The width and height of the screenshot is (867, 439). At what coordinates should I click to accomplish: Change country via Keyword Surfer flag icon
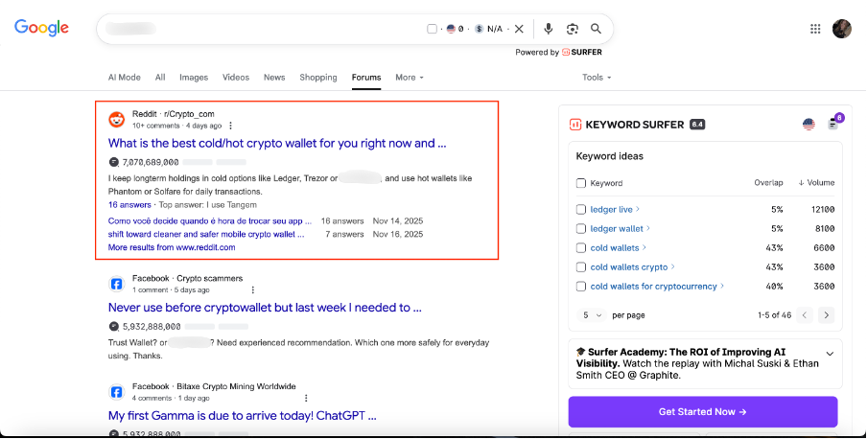pos(808,125)
